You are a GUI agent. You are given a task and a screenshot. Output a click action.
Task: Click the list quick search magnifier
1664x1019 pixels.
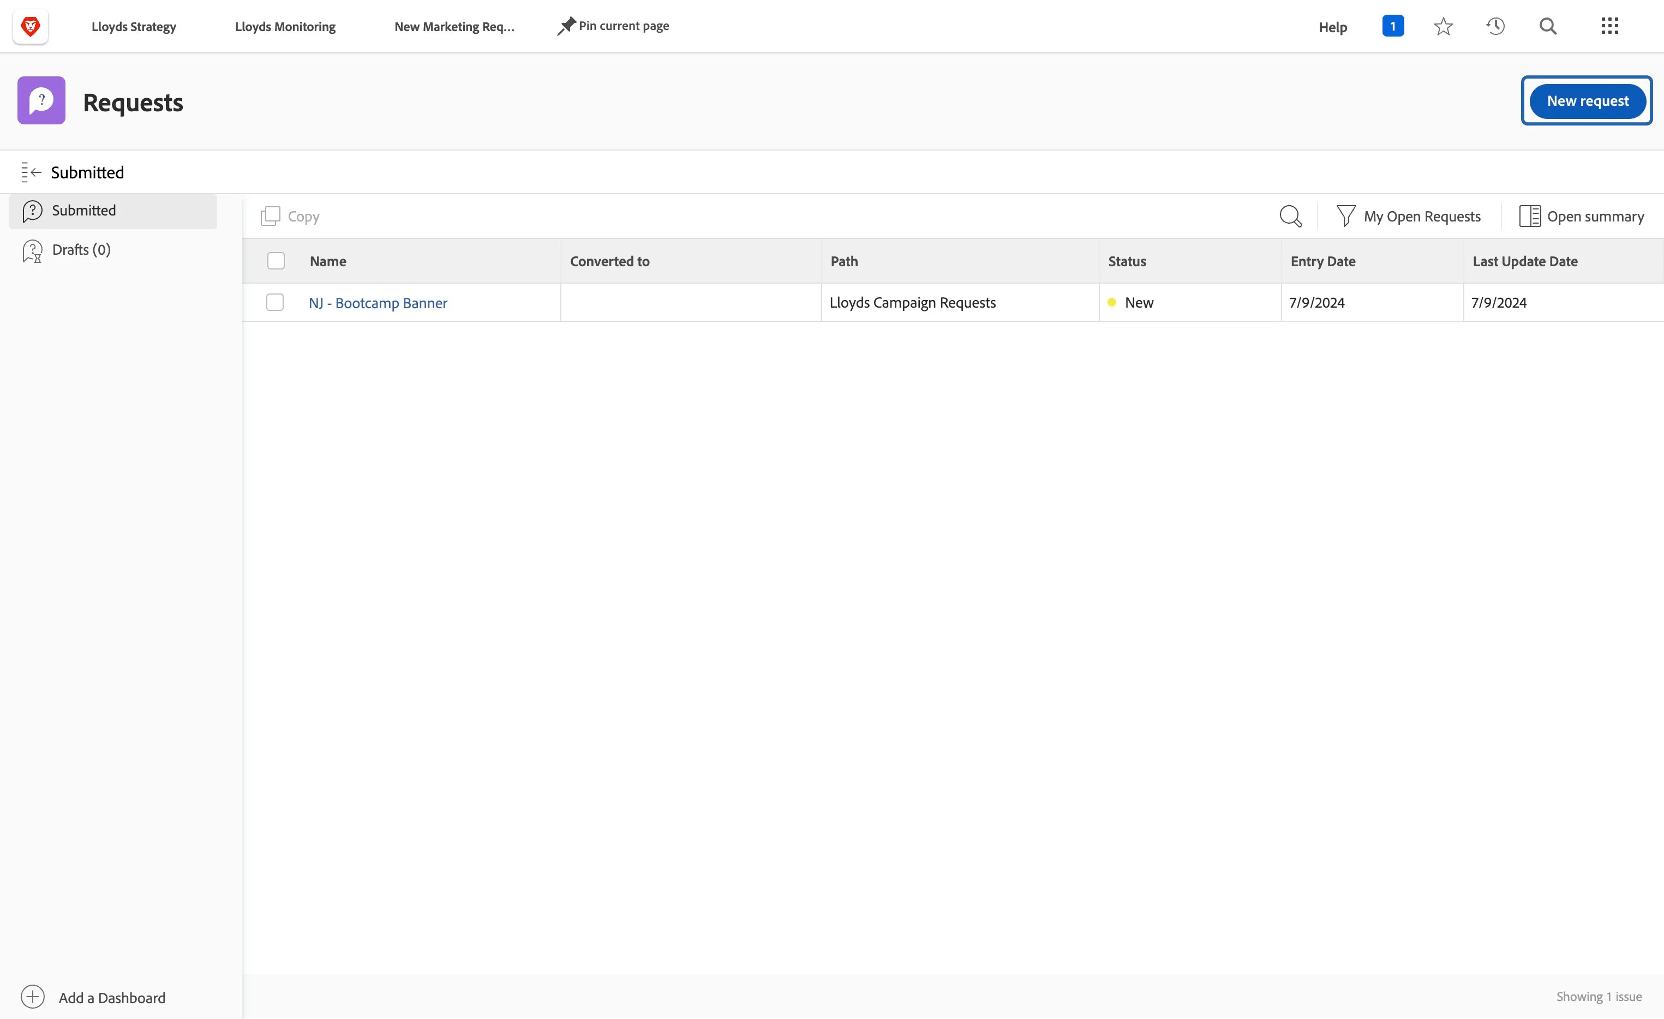pyautogui.click(x=1290, y=216)
